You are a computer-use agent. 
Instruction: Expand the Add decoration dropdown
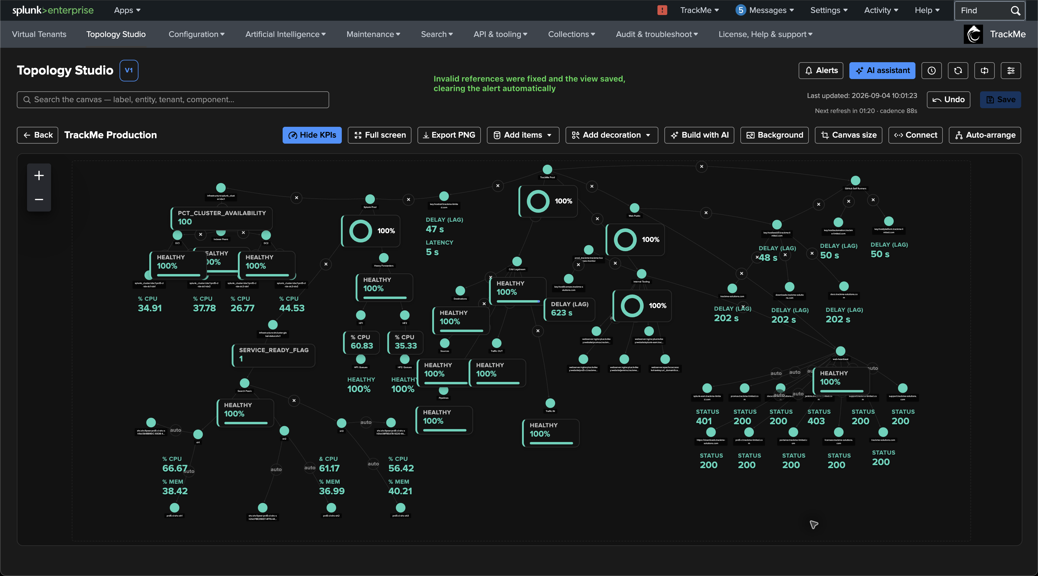coord(612,135)
